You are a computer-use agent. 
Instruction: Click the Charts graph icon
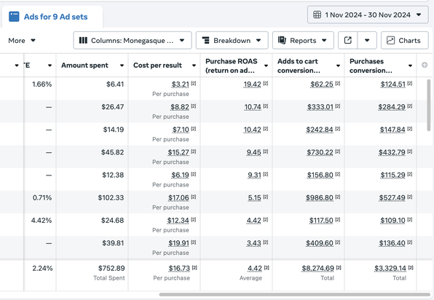[x=390, y=40]
